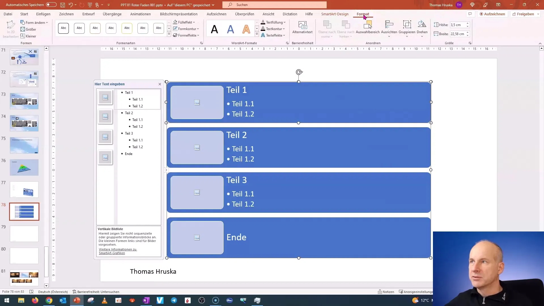The width and height of the screenshot is (544, 306).
Task: Open the Auswahlbereich selection pane
Action: click(367, 27)
